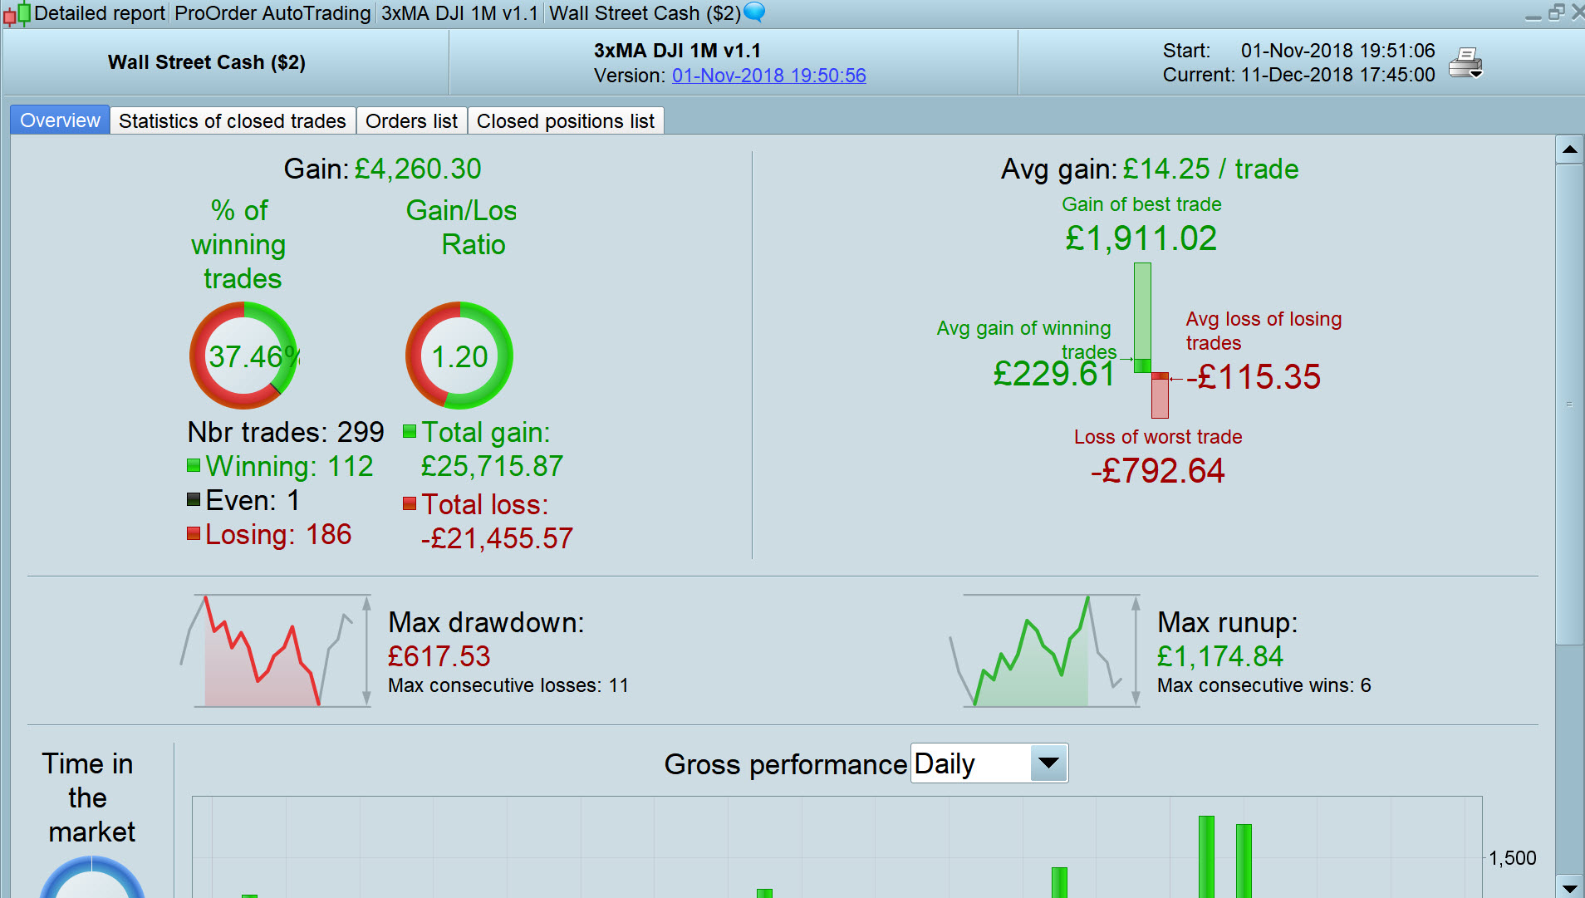Click the Max drawdown chart thumbnail

[x=276, y=650]
